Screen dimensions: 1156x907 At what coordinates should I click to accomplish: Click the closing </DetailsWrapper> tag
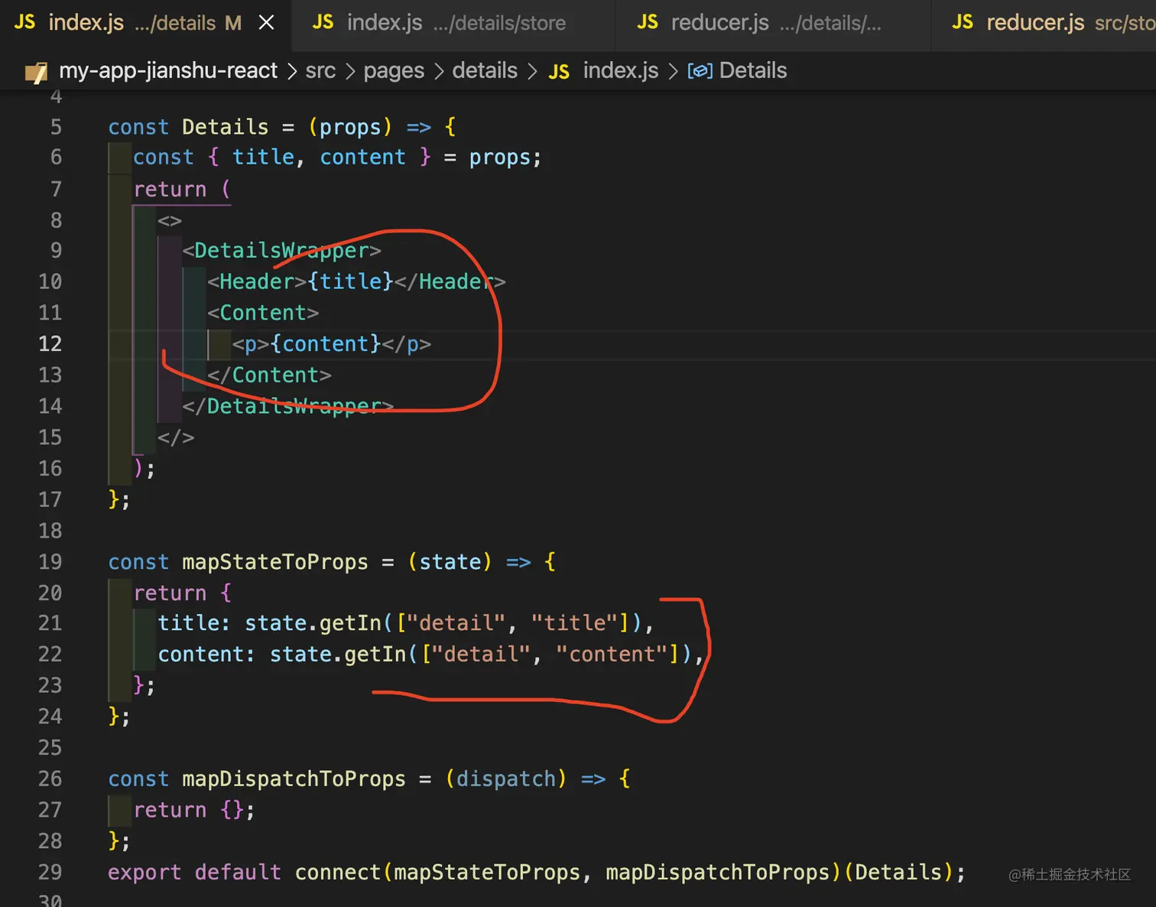(x=287, y=407)
